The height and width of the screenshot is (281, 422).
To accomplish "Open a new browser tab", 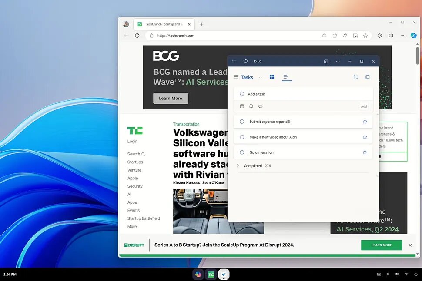I will coord(201,24).
